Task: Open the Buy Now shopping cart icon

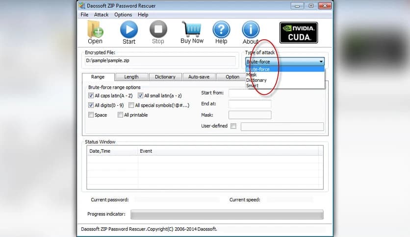Action: pyautogui.click(x=192, y=29)
